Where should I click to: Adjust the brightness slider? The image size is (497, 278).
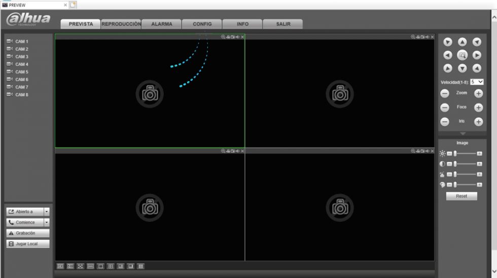click(465, 154)
